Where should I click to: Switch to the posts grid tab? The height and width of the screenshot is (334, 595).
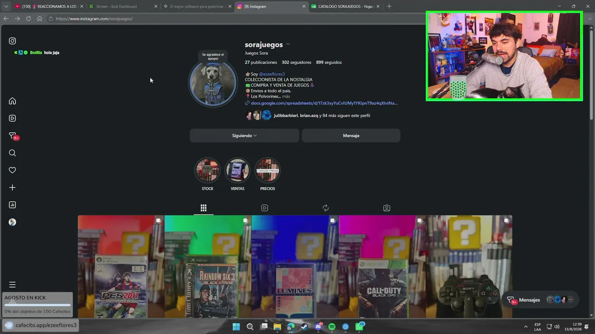[204, 208]
